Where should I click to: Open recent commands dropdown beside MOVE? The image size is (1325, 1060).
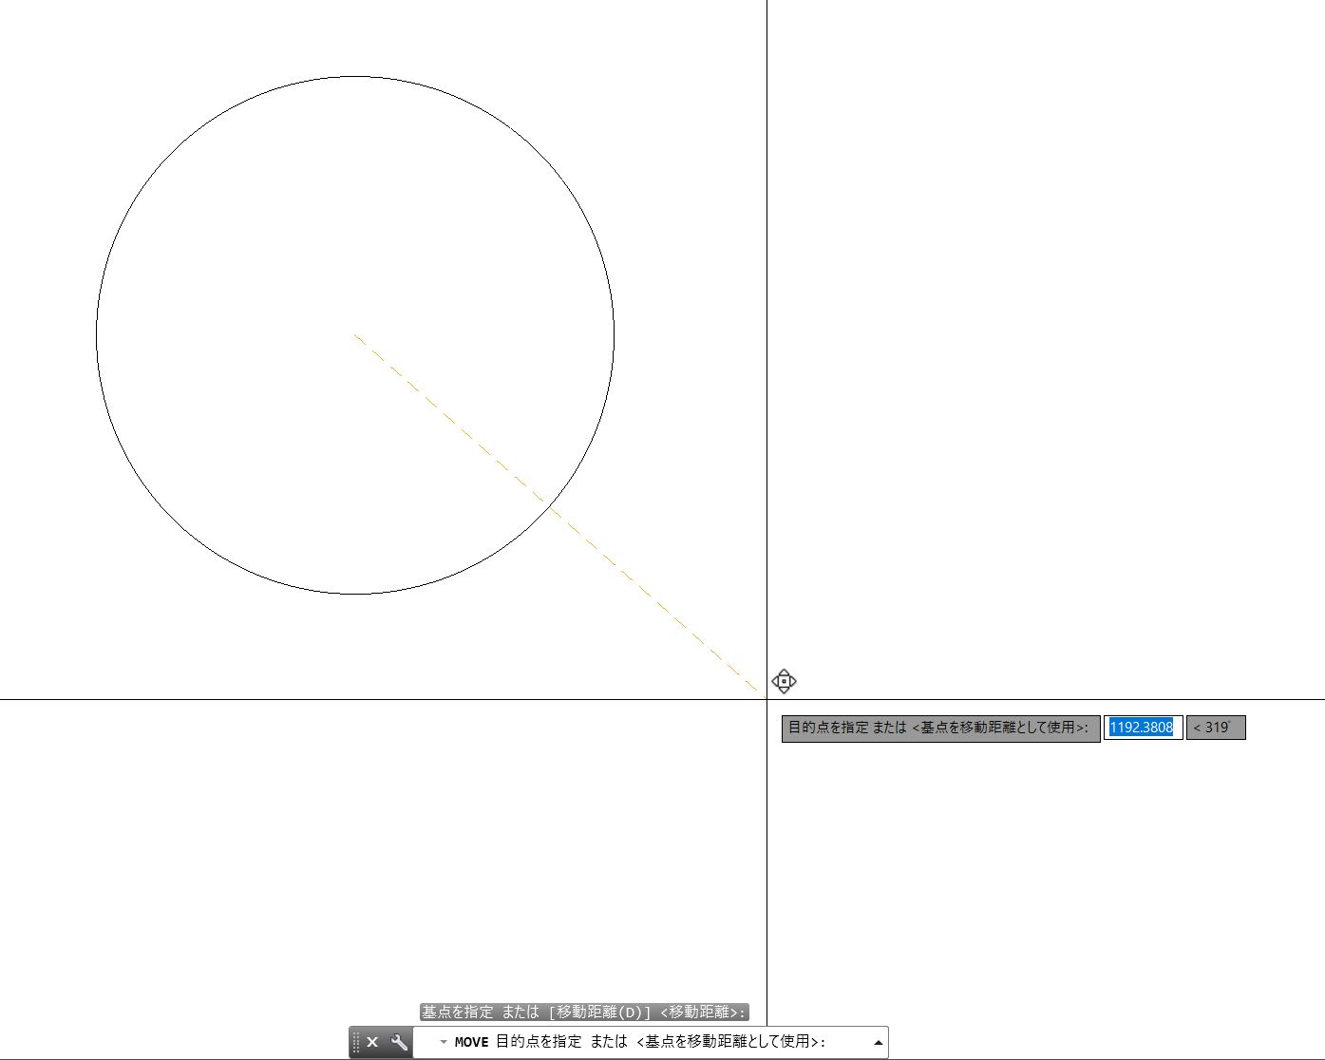[x=443, y=1042]
